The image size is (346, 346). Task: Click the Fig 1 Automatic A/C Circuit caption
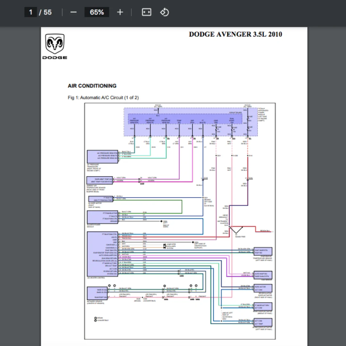click(x=103, y=97)
